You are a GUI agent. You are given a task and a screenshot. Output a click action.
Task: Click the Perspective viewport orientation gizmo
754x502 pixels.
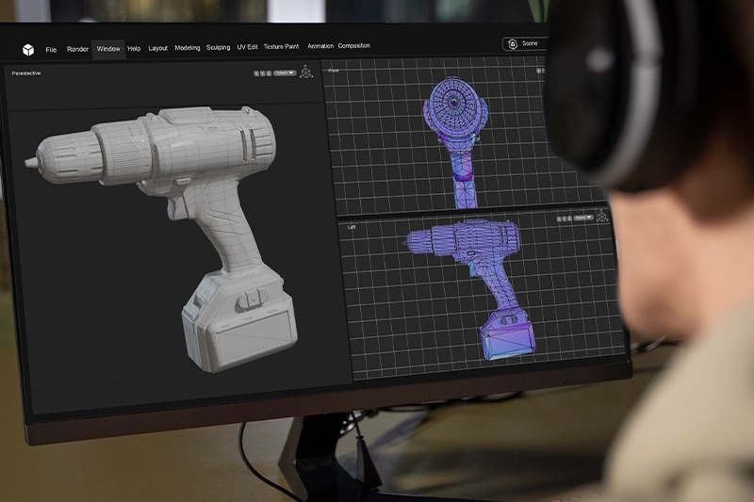pyautogui.click(x=305, y=73)
